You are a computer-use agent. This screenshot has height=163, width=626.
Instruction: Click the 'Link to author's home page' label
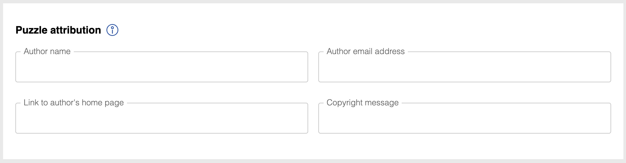pyautogui.click(x=74, y=103)
